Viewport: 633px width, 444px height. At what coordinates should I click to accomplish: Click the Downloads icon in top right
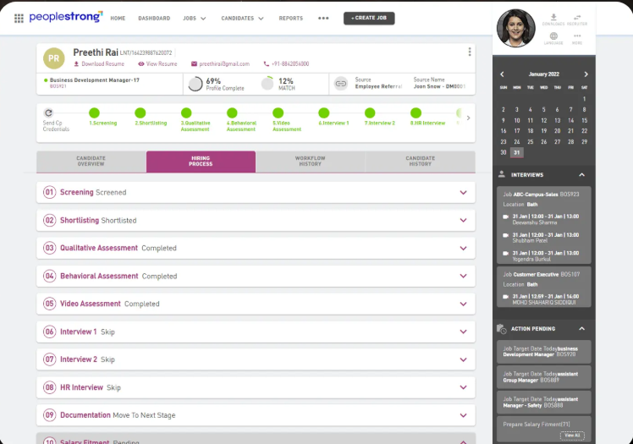click(553, 19)
